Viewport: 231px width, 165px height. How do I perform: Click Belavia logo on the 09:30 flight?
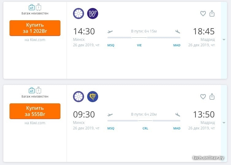coord(79,97)
